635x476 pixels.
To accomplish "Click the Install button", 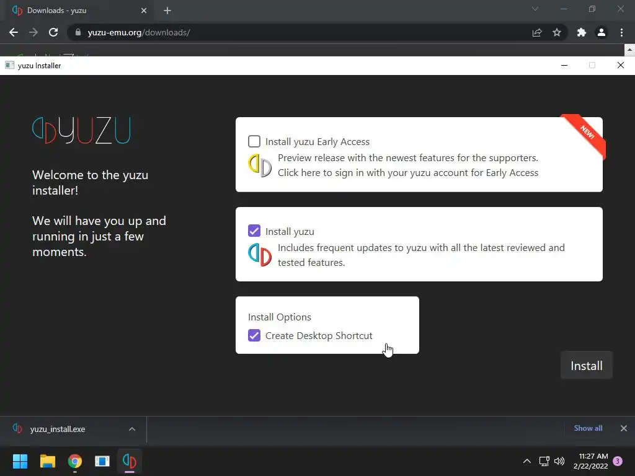I will pos(587,366).
